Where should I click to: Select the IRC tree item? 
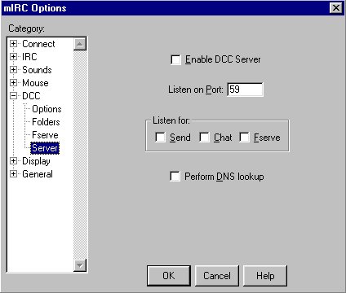pyautogui.click(x=29, y=57)
